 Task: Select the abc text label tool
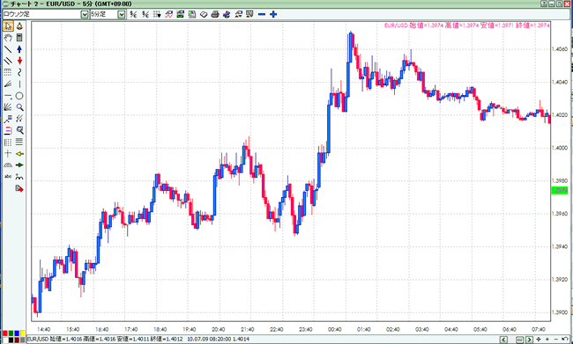[8, 177]
